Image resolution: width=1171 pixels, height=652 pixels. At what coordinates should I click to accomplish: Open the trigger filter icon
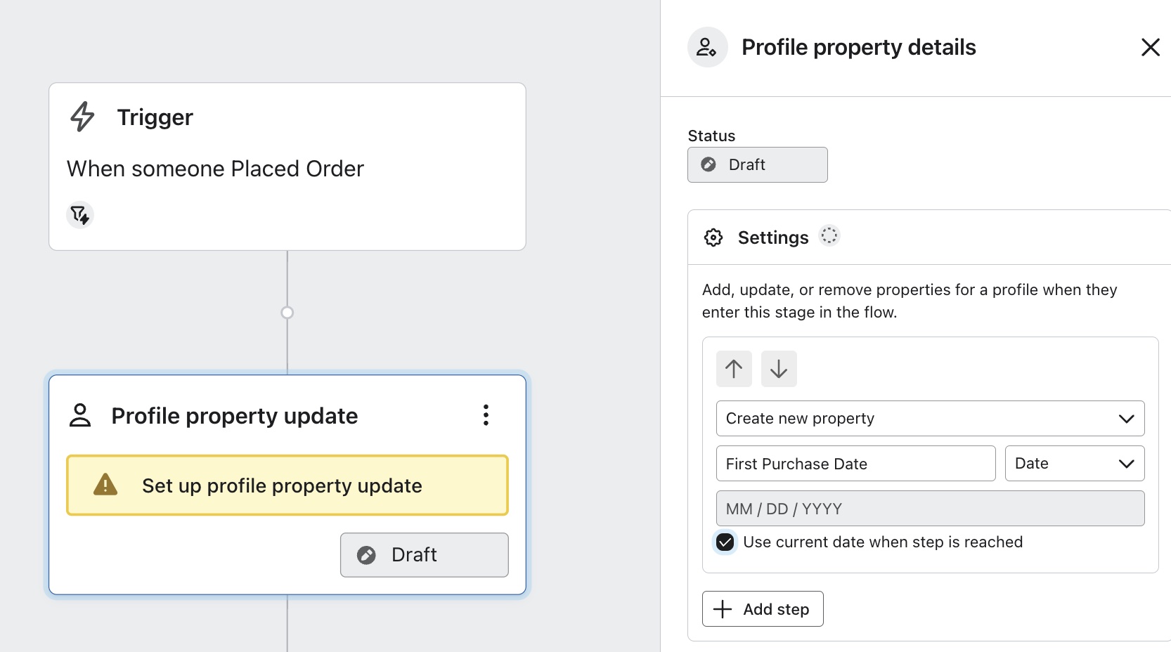point(80,215)
